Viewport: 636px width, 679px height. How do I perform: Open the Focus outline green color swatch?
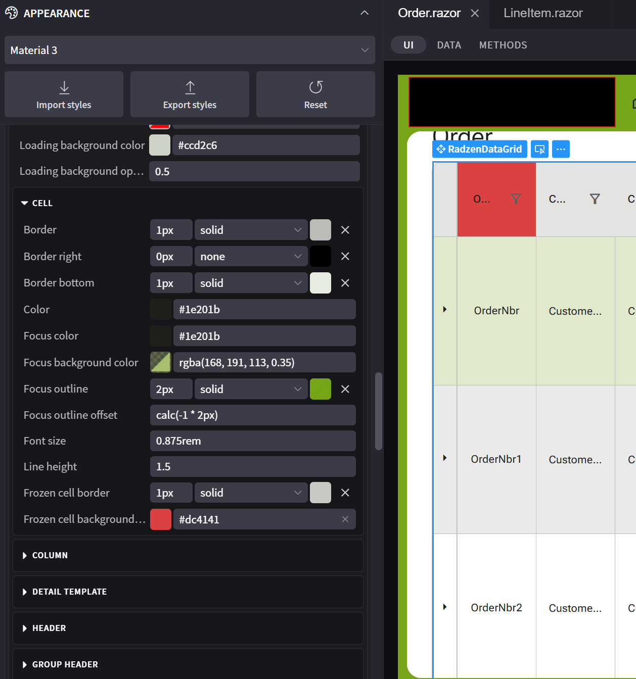(x=320, y=389)
